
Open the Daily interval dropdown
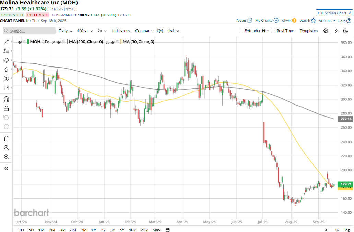coord(65,31)
